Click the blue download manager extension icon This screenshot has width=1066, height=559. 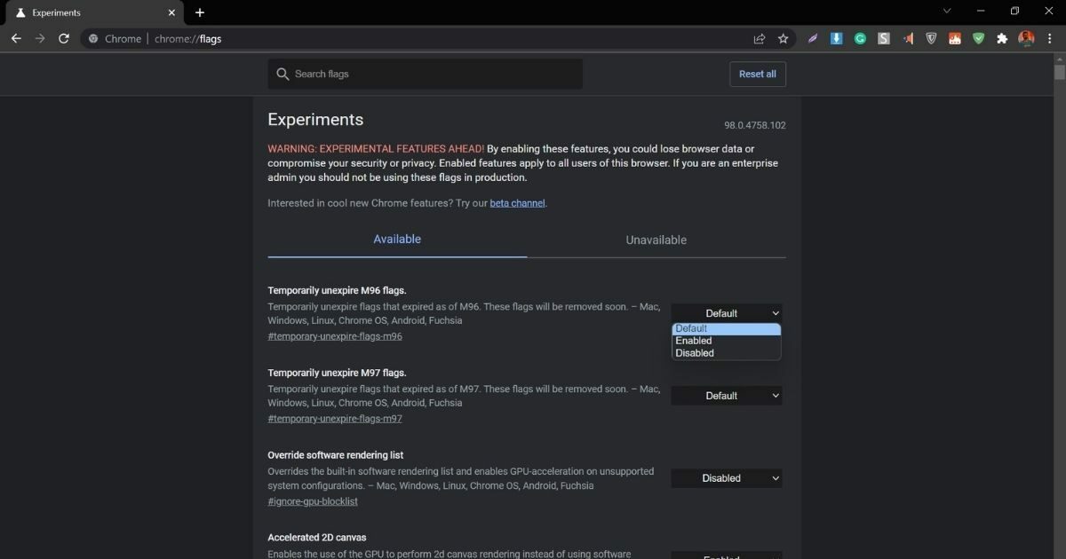pos(836,38)
